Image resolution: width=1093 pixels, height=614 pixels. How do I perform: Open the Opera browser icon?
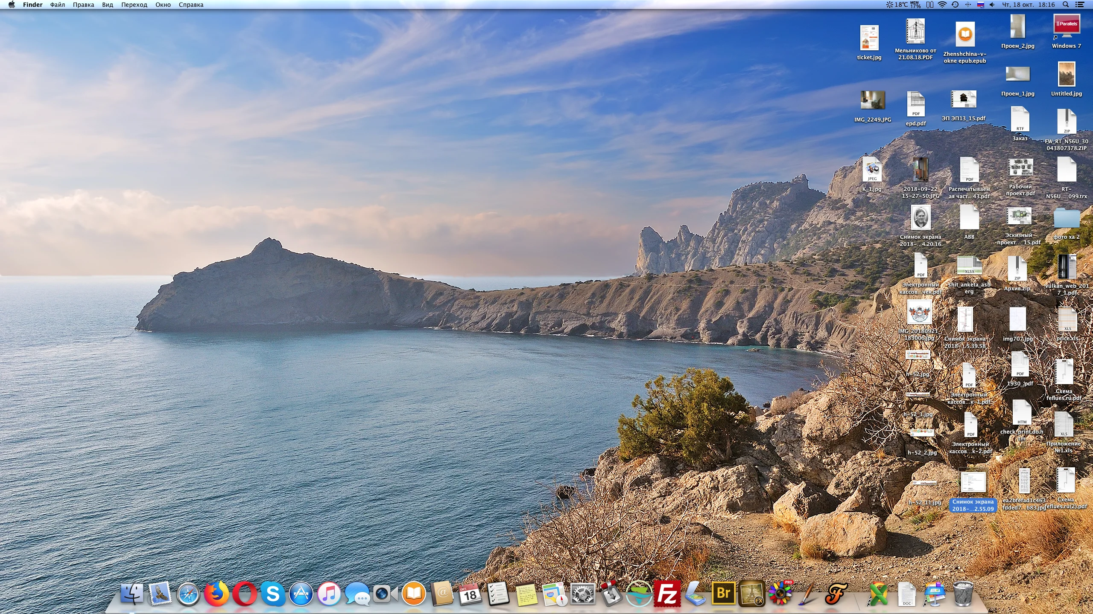coord(245,593)
